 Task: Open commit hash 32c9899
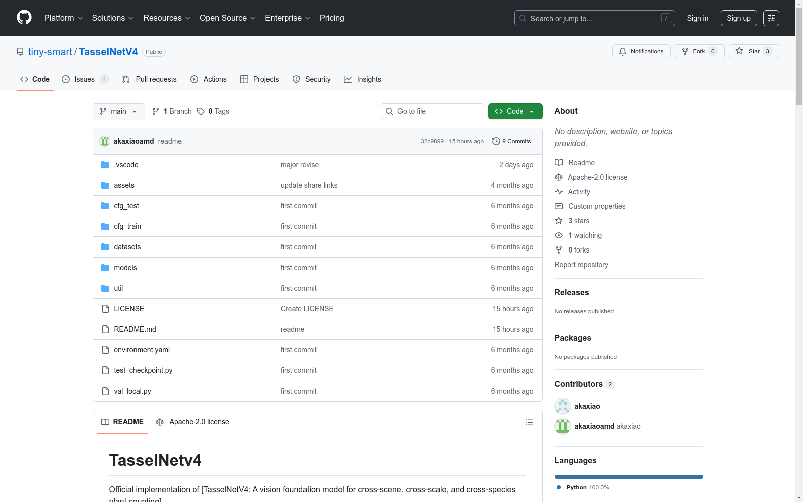[x=432, y=141]
